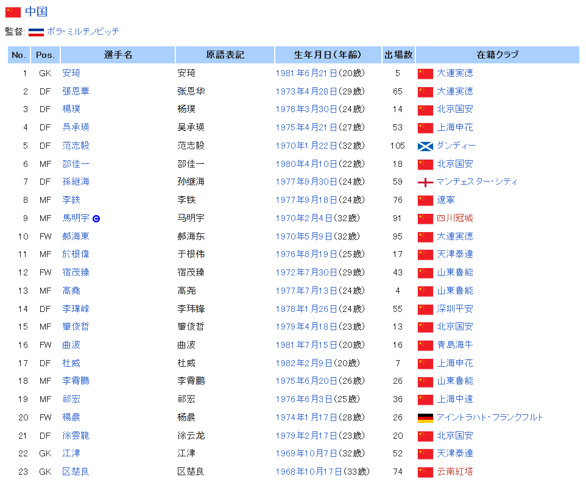586x485 pixels.
Task: Open player 曲波 link
Action: pos(71,345)
